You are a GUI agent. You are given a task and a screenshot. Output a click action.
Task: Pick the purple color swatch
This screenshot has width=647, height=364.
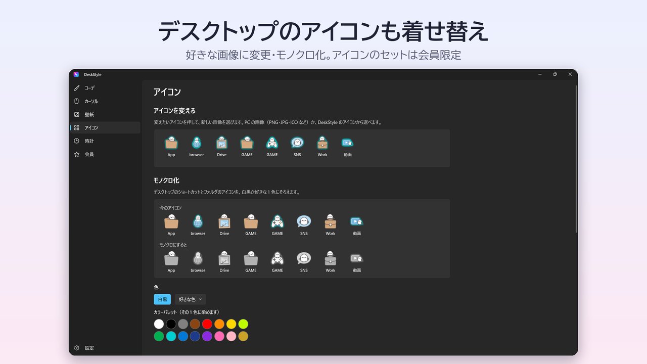pyautogui.click(x=207, y=336)
